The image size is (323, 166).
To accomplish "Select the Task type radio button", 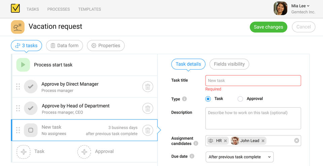I will 208,99.
